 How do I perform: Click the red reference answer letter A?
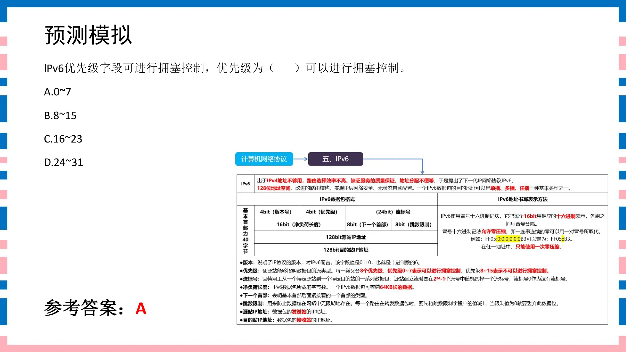(141, 308)
